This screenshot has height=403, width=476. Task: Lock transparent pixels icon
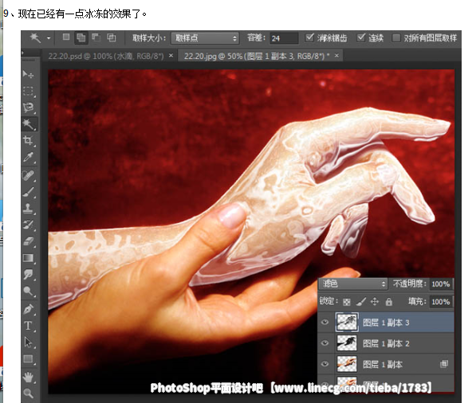click(346, 302)
